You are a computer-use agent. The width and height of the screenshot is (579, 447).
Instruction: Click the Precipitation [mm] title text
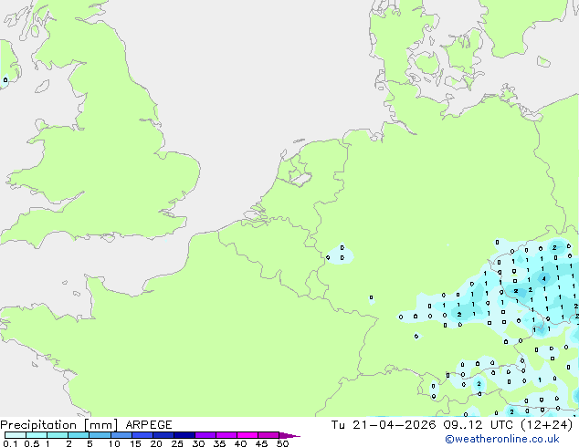point(59,425)
